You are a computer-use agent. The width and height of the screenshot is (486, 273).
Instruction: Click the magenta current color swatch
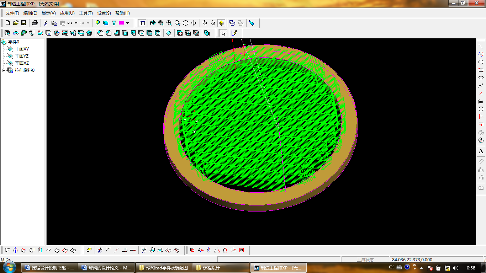pyautogui.click(x=121, y=23)
